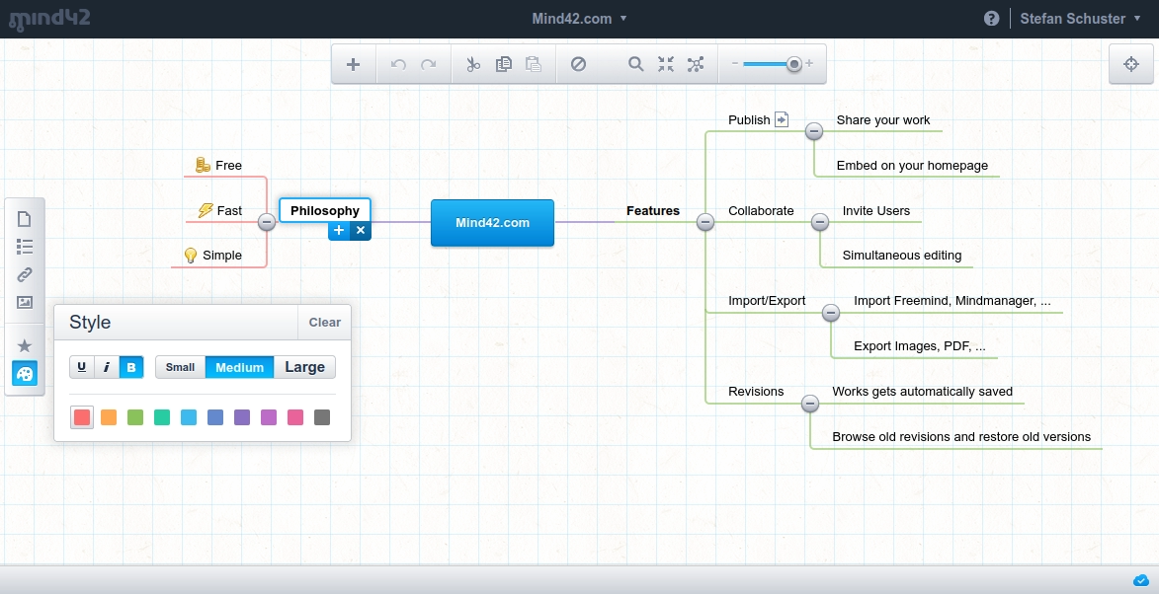
Task: Toggle bold text style
Action: [131, 367]
